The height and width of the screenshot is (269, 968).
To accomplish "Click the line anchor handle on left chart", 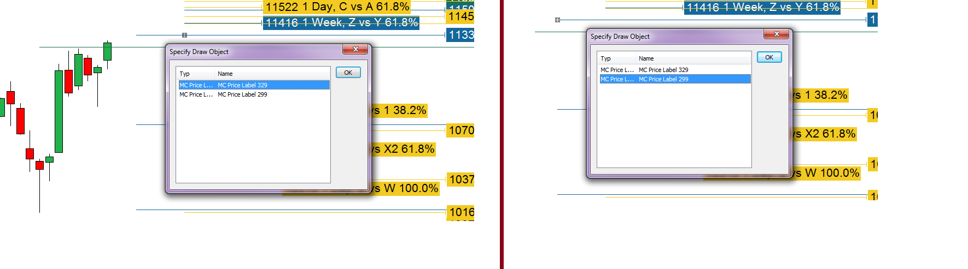I will point(184,35).
